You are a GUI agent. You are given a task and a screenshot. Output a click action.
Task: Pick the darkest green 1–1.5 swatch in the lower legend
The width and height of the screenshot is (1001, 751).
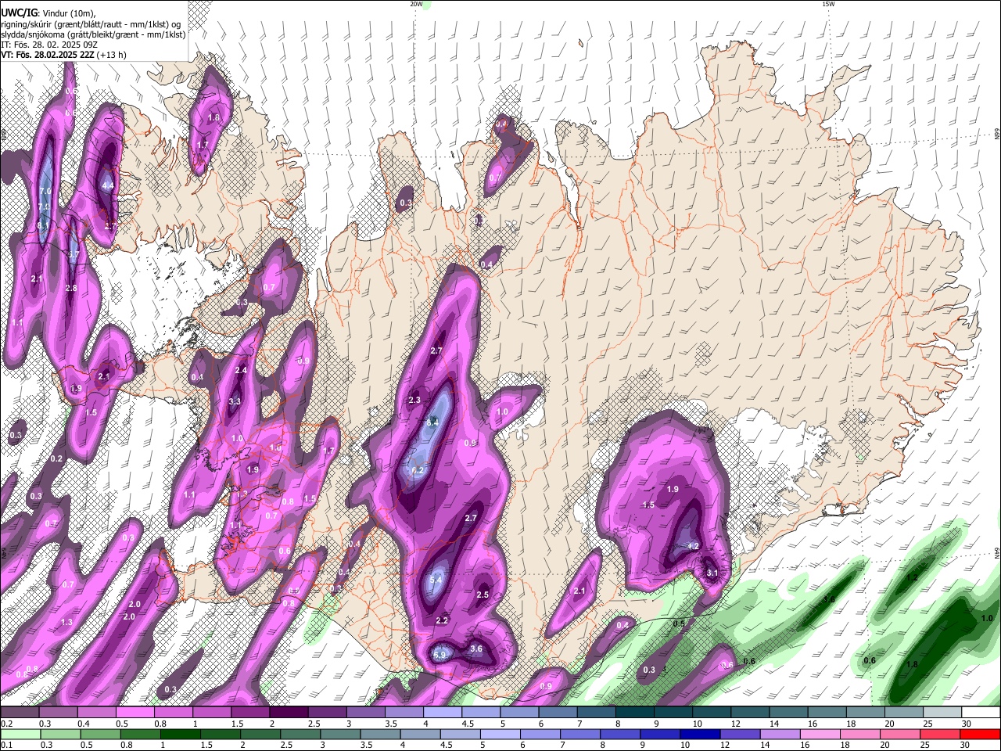pos(181,734)
